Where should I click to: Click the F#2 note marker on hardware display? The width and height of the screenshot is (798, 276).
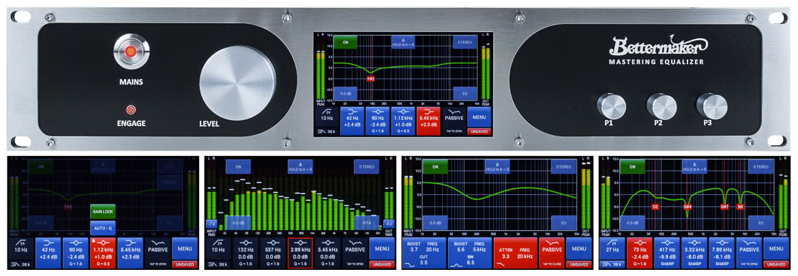[371, 79]
